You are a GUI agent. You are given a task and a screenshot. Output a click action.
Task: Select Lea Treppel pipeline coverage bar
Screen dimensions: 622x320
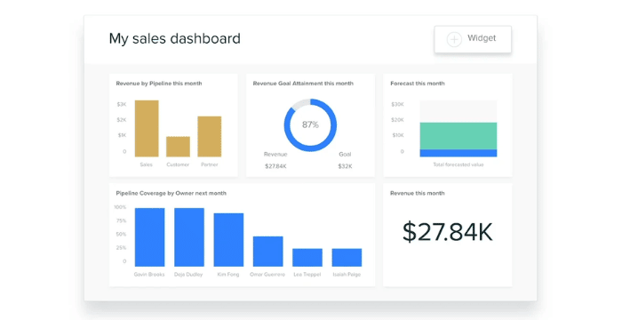tap(307, 257)
